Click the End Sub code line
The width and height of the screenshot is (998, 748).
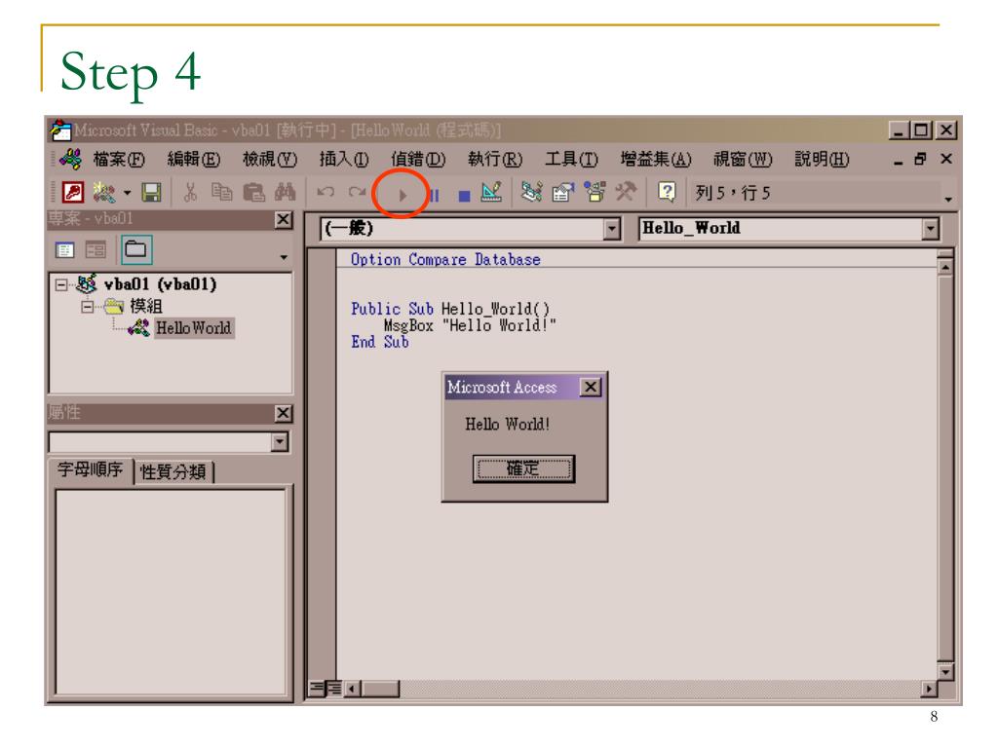(x=380, y=342)
